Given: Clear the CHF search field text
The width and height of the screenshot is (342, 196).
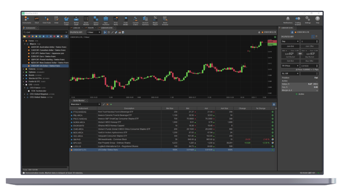Looking at the screenshot, I should (66, 32).
